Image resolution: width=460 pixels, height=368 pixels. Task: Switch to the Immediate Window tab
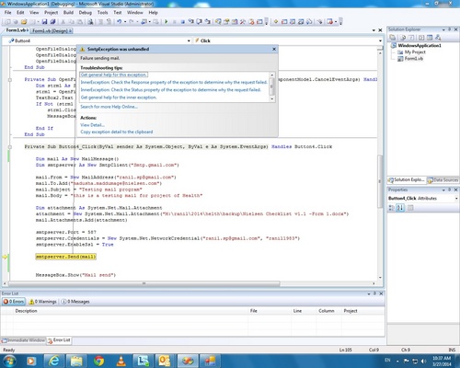pos(24,340)
